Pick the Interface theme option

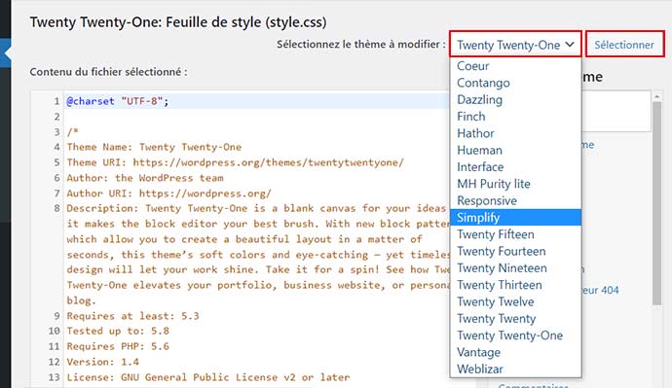[x=515, y=167]
